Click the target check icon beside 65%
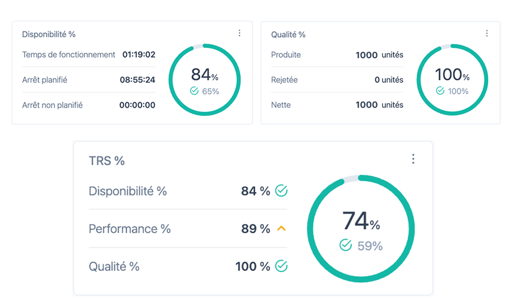The image size is (507, 308). click(194, 91)
